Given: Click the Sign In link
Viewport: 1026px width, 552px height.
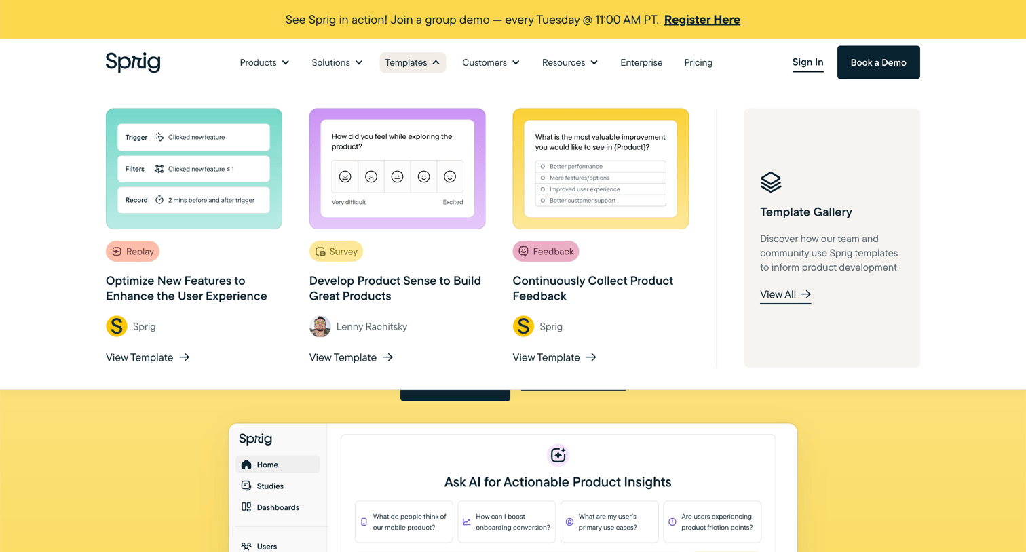Looking at the screenshot, I should [807, 62].
